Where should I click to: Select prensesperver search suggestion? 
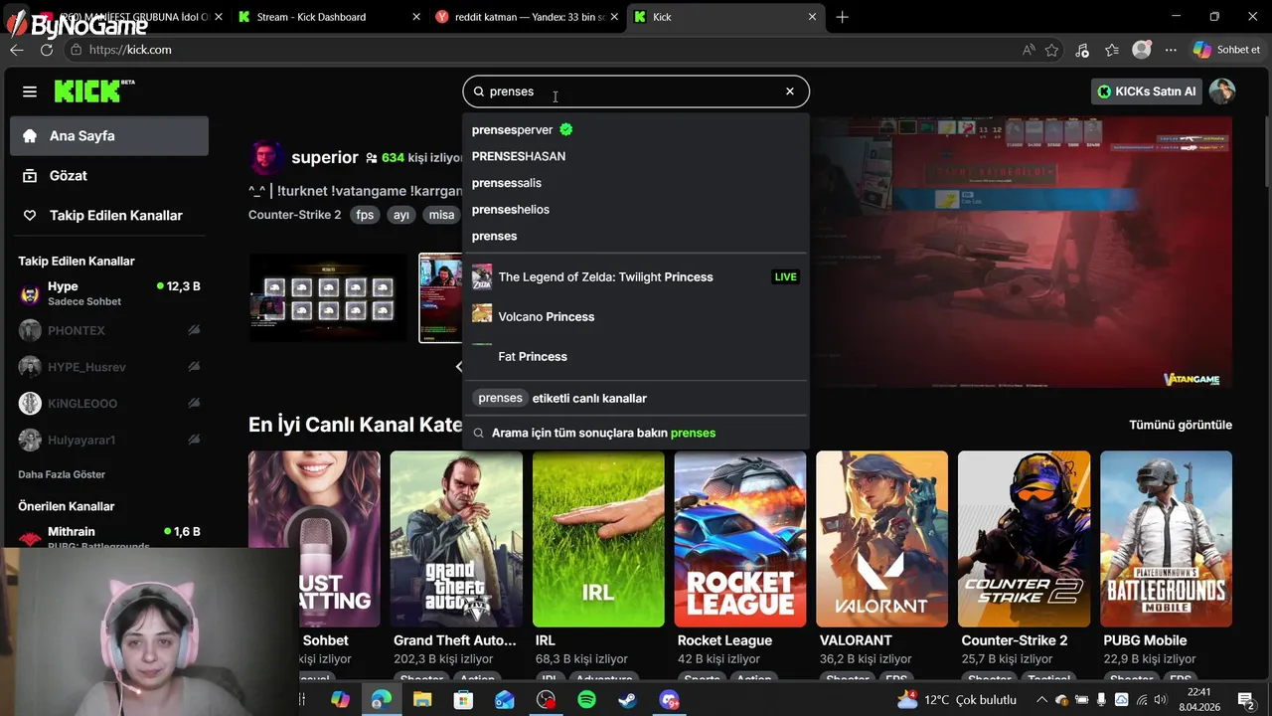coord(635,129)
